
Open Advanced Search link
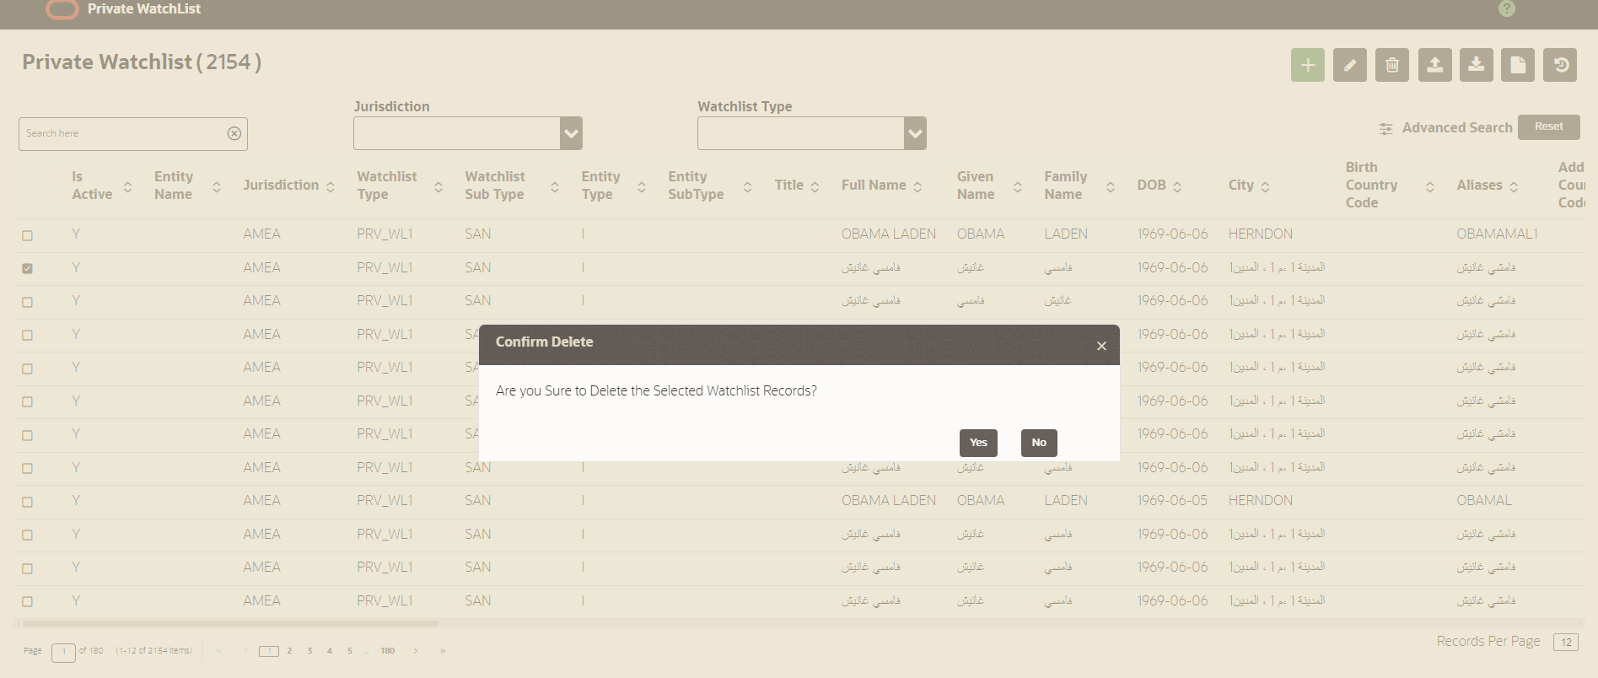coord(1456,128)
